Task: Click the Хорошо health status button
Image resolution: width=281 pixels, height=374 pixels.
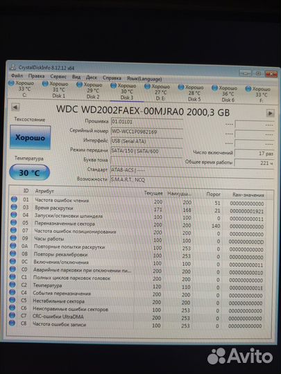Action: coord(30,137)
